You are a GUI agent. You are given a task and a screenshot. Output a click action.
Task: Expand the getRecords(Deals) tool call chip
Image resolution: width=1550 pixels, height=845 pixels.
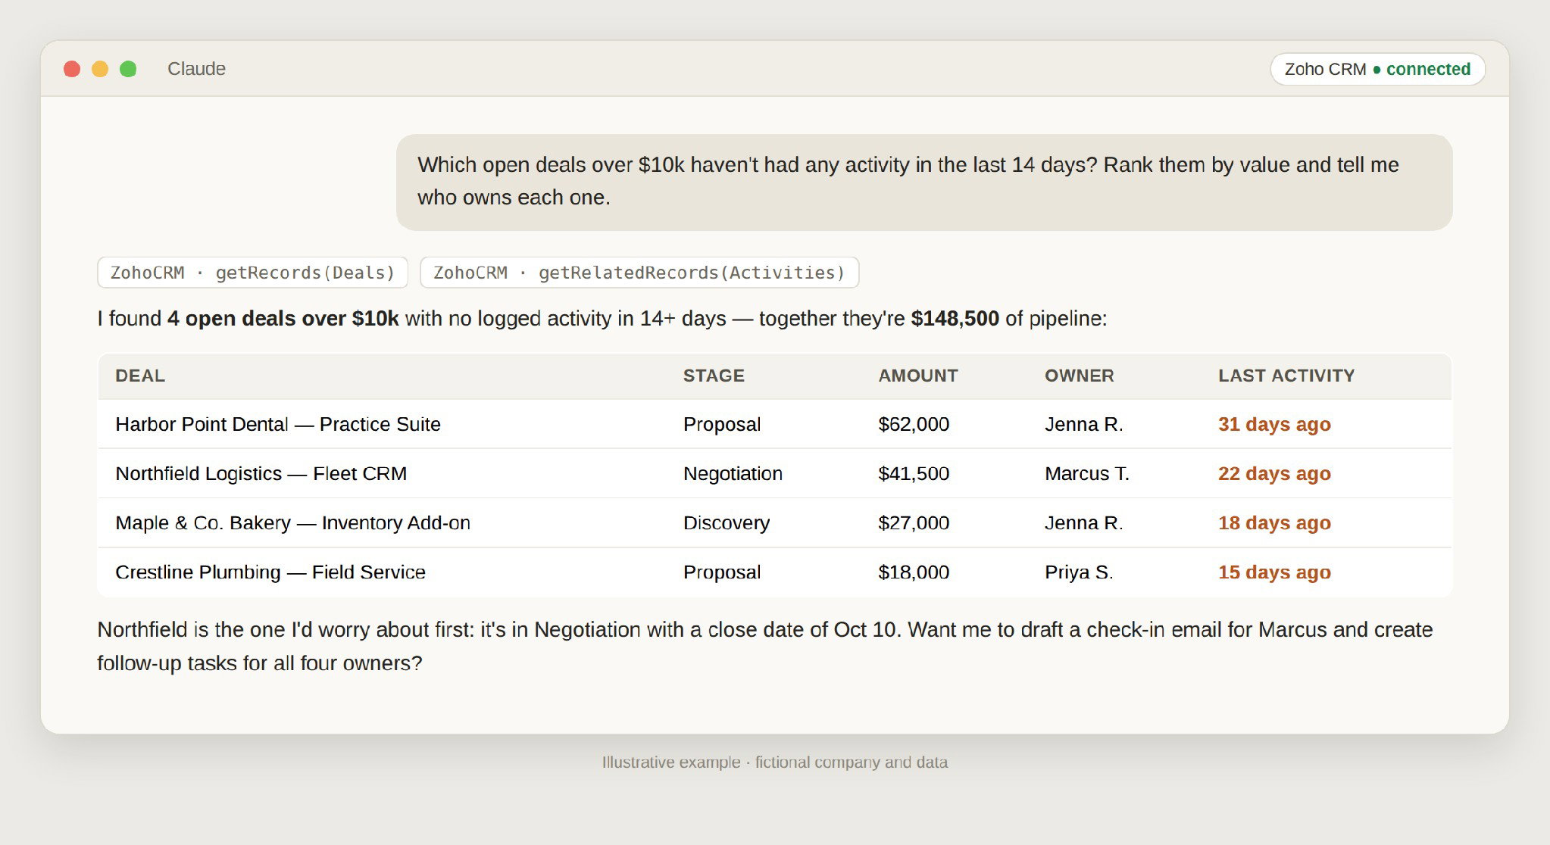click(253, 273)
